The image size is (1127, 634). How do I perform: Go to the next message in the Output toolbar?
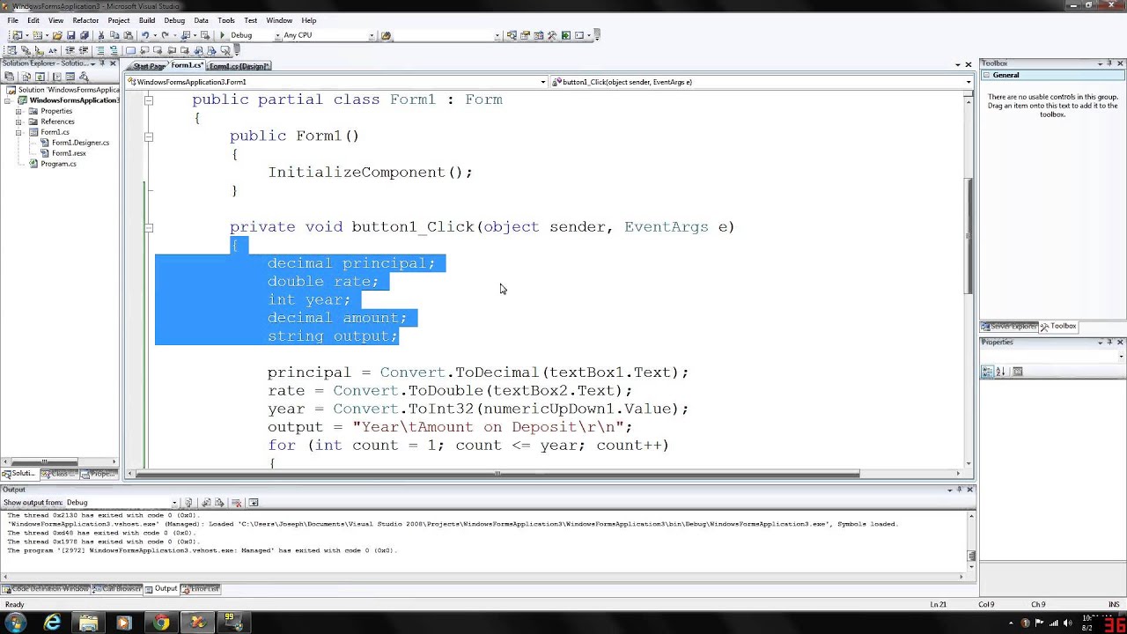(x=218, y=502)
